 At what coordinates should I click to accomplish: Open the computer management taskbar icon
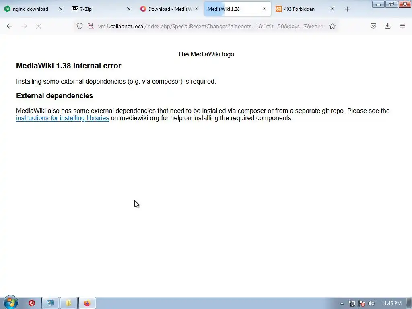click(50, 303)
